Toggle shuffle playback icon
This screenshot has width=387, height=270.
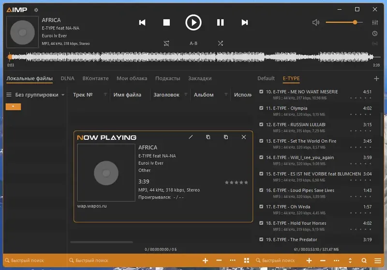pyautogui.click(x=221, y=43)
